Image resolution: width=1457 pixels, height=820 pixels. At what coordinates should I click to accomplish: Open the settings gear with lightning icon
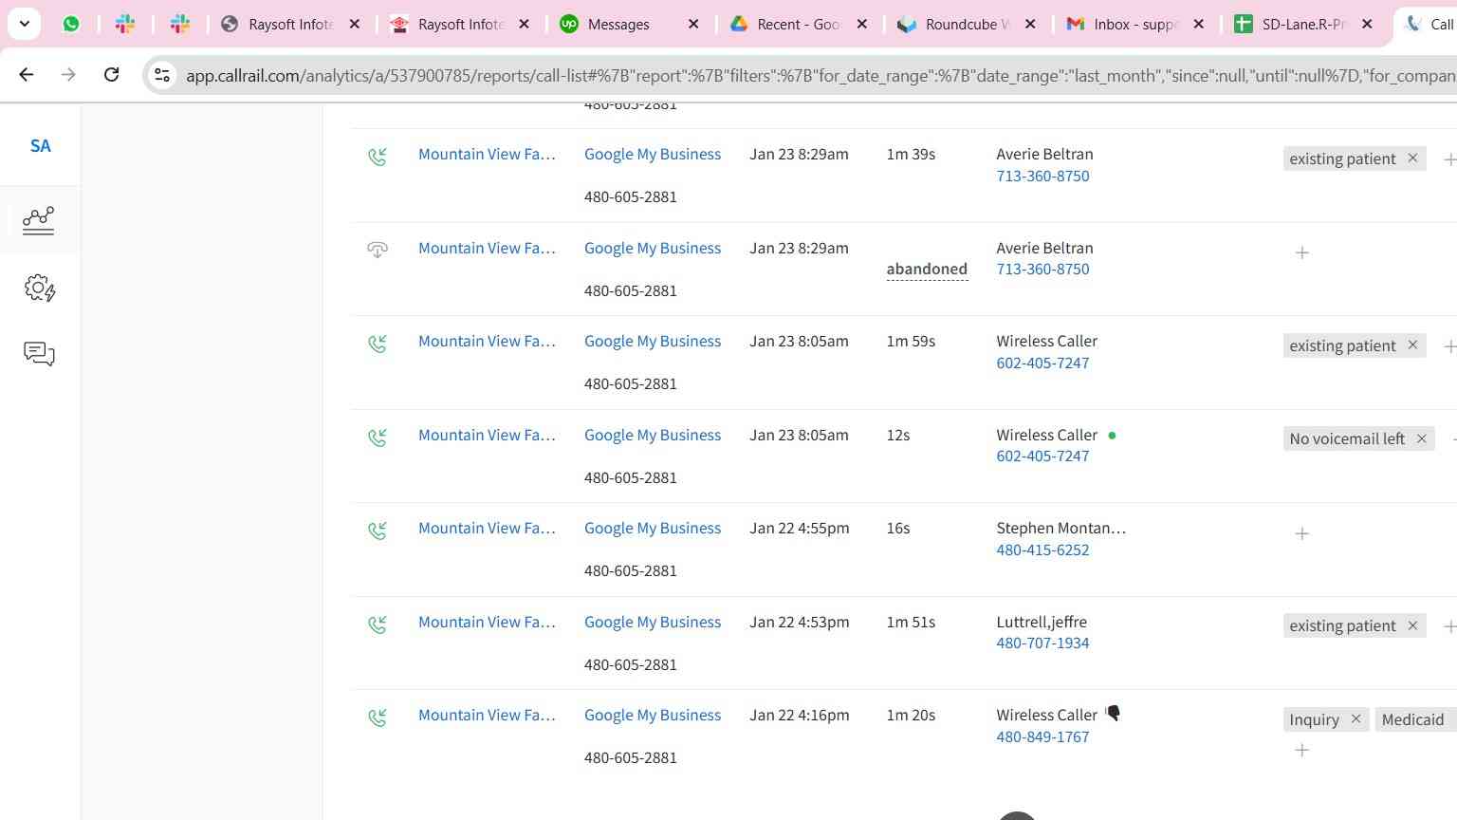(39, 289)
